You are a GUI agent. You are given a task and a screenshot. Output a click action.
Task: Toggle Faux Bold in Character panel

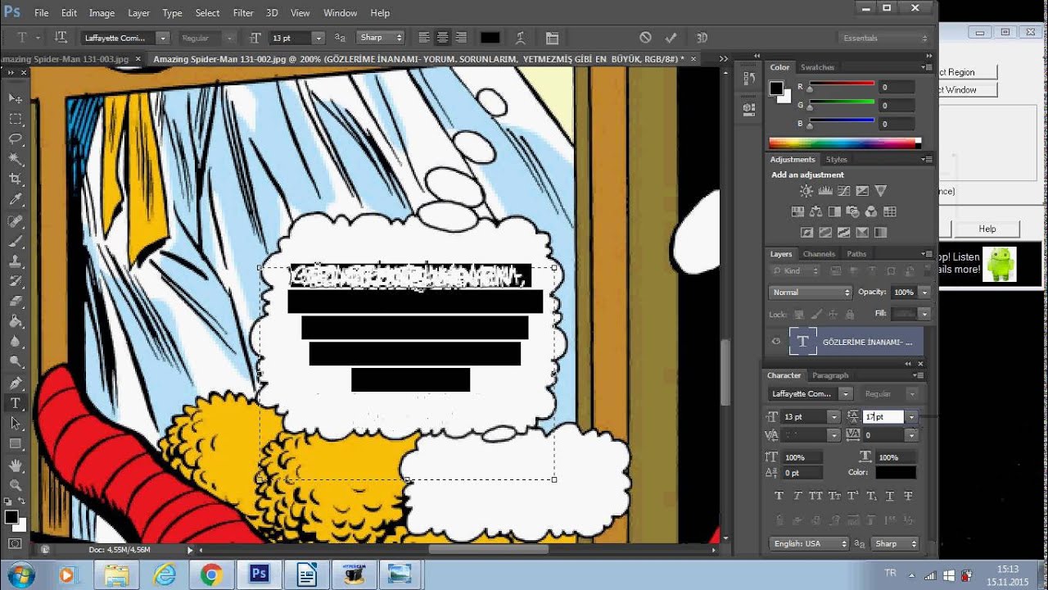(779, 496)
